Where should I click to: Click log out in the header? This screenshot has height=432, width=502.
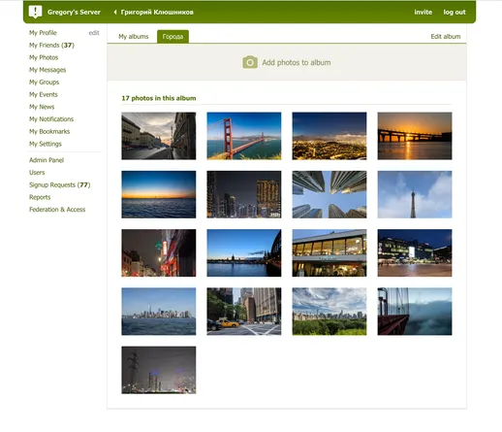coord(455,12)
